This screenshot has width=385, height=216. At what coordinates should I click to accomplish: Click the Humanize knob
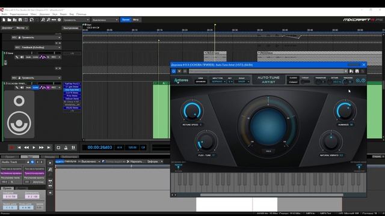click(345, 110)
